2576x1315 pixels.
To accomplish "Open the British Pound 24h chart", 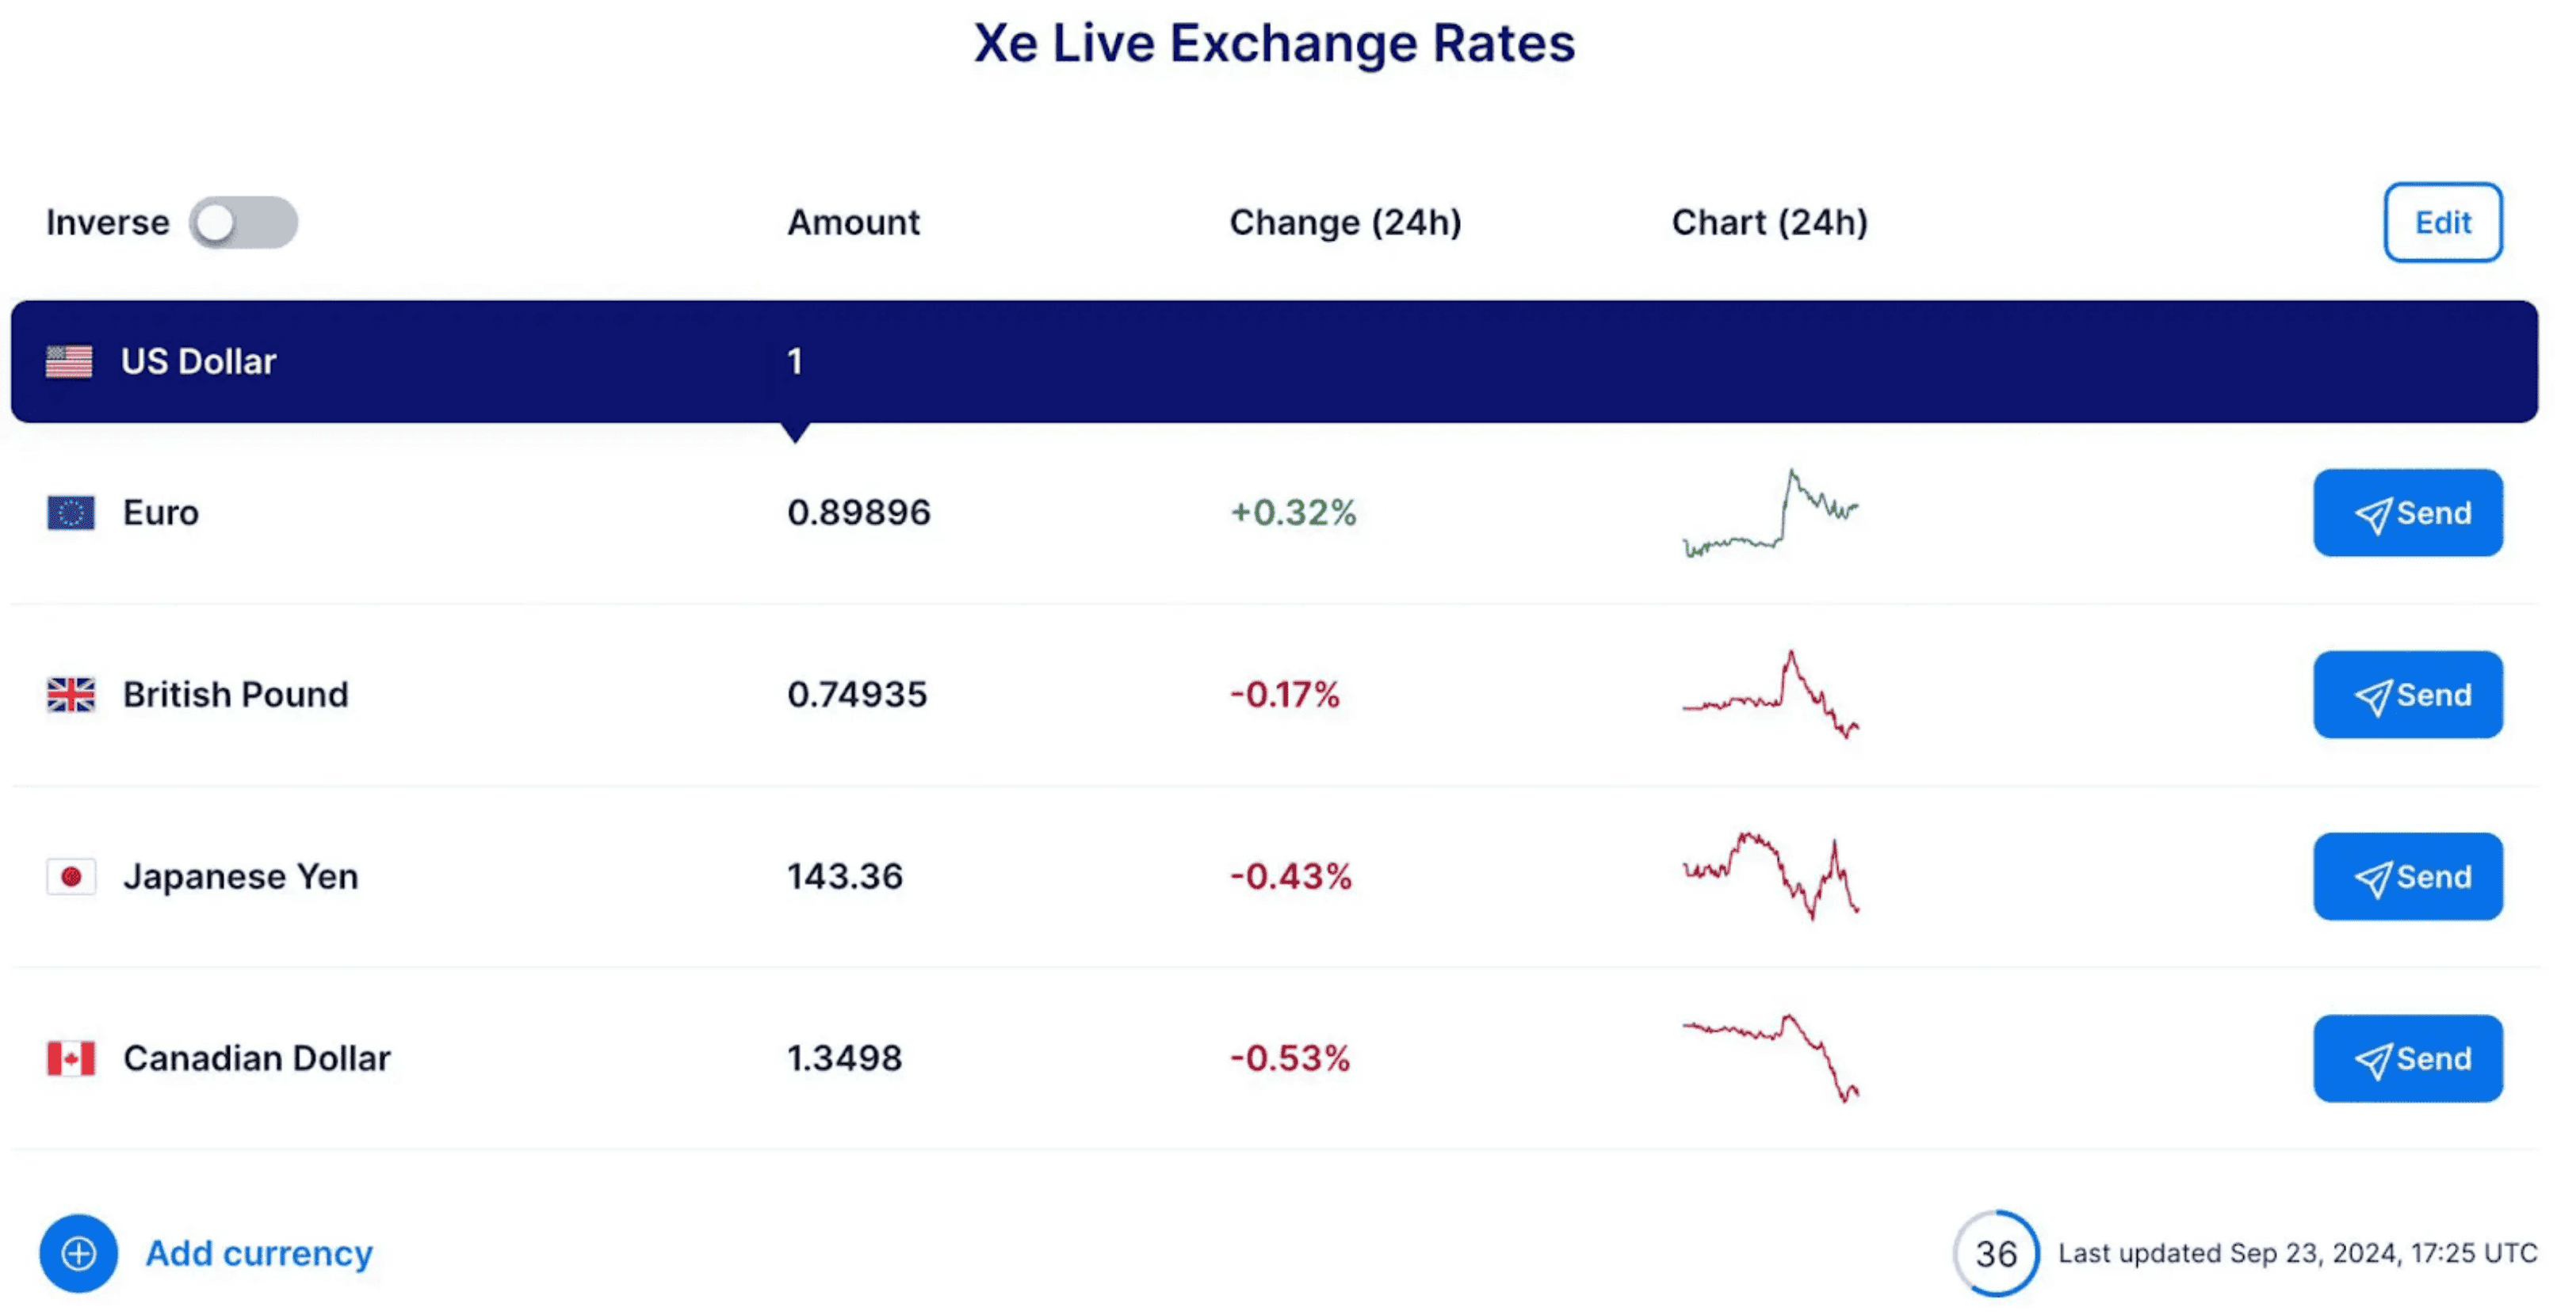I will coord(1770,695).
